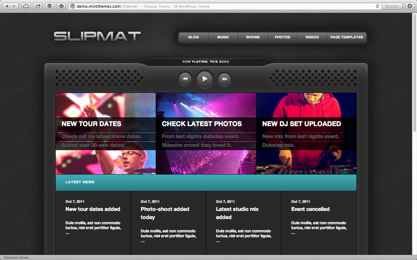Click 'Massive crowd they loved it.' text
The image size is (417, 260).
coord(197,145)
